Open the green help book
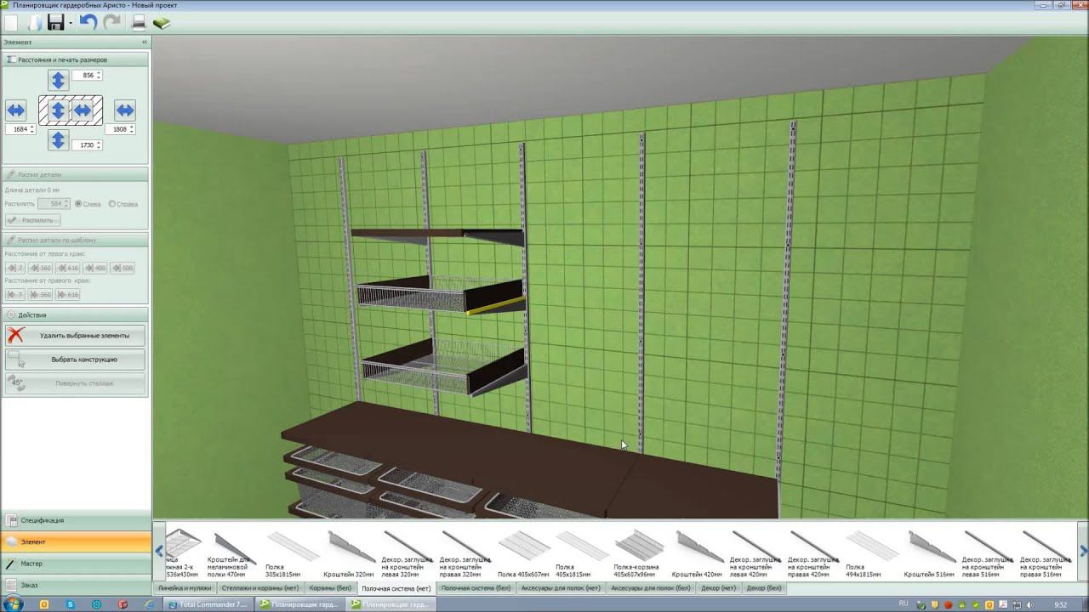The image size is (1089, 612). 161,22
